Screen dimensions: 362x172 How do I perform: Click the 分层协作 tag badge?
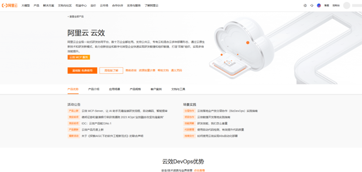tap(189, 111)
